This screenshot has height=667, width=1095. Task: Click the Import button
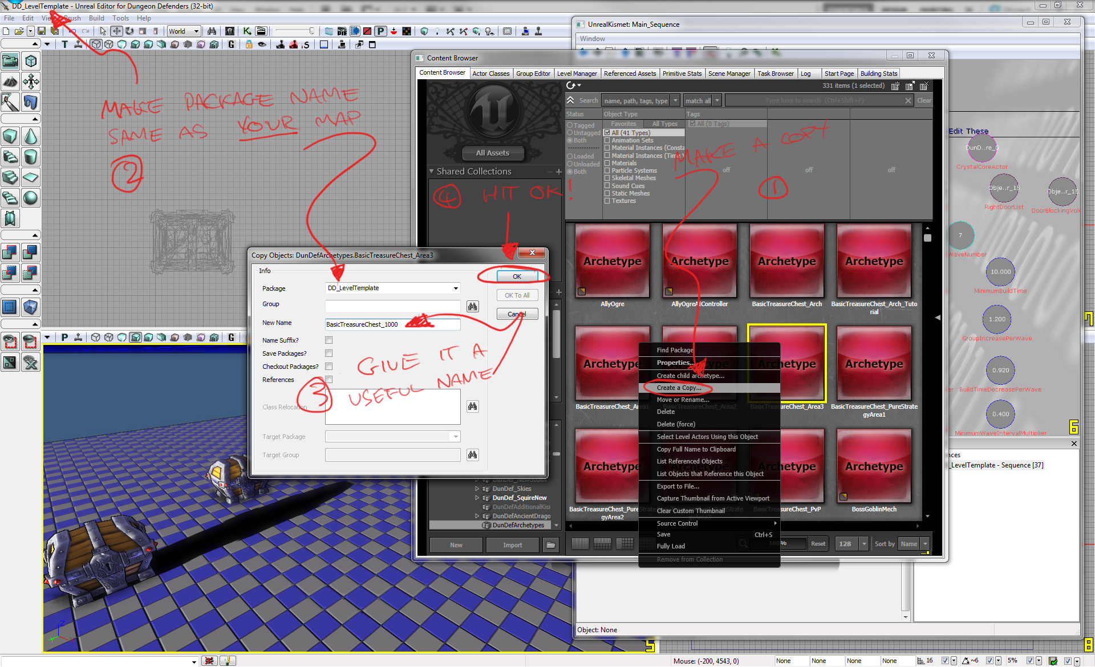pos(513,545)
